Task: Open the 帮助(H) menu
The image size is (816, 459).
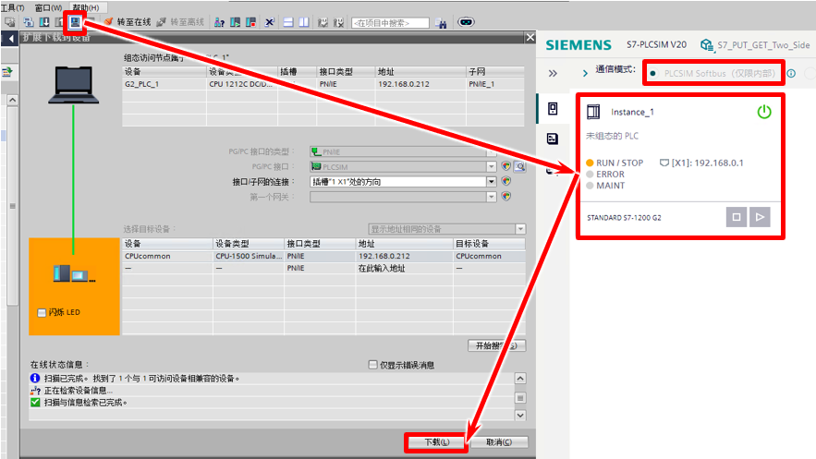Action: 86,7
